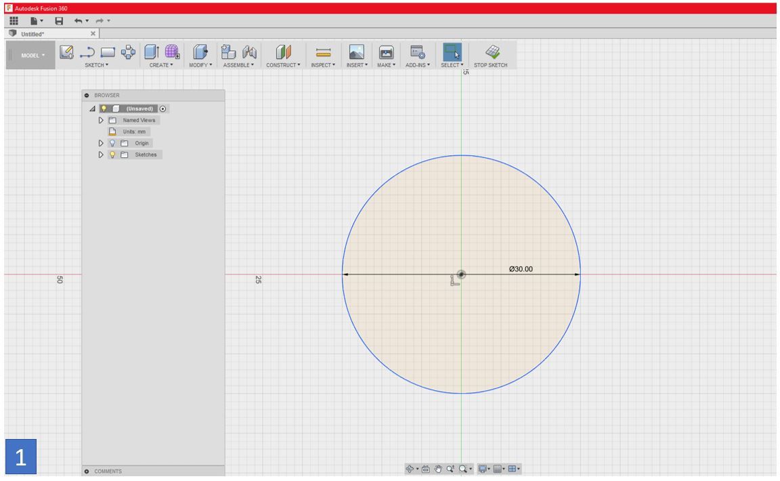The image size is (780, 481).
Task: Click the New Component assemble icon
Action: [x=228, y=51]
